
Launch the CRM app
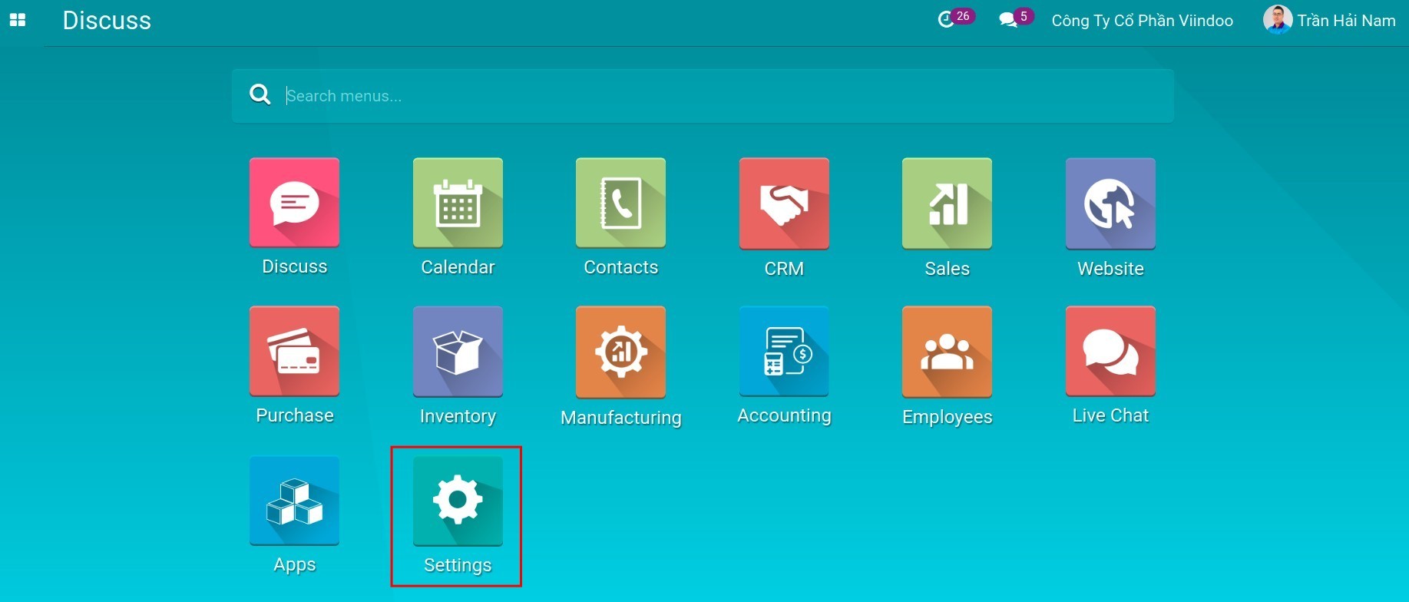[784, 203]
